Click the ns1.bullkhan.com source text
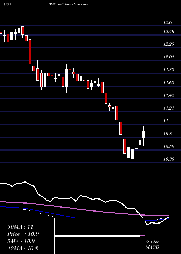This screenshot has width=181, height=254. coord(73,4)
